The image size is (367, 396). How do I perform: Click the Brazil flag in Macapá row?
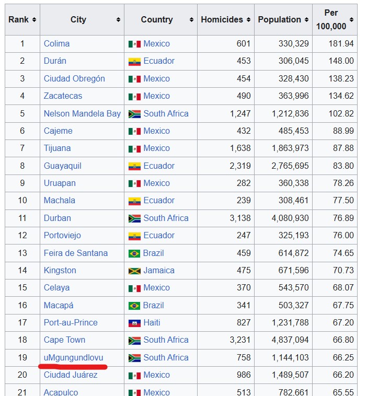134,306
